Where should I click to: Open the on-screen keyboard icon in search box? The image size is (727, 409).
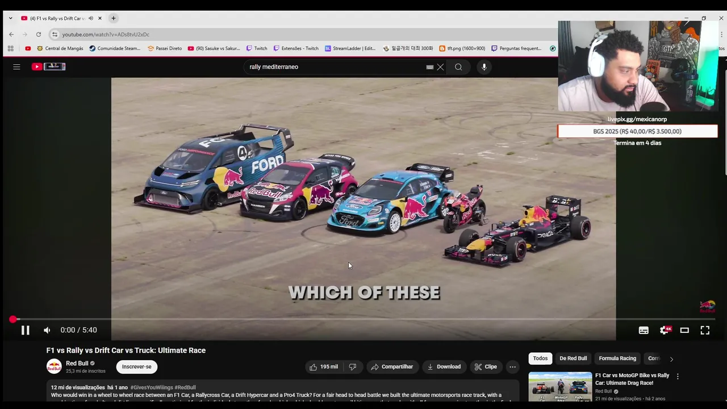430,67
